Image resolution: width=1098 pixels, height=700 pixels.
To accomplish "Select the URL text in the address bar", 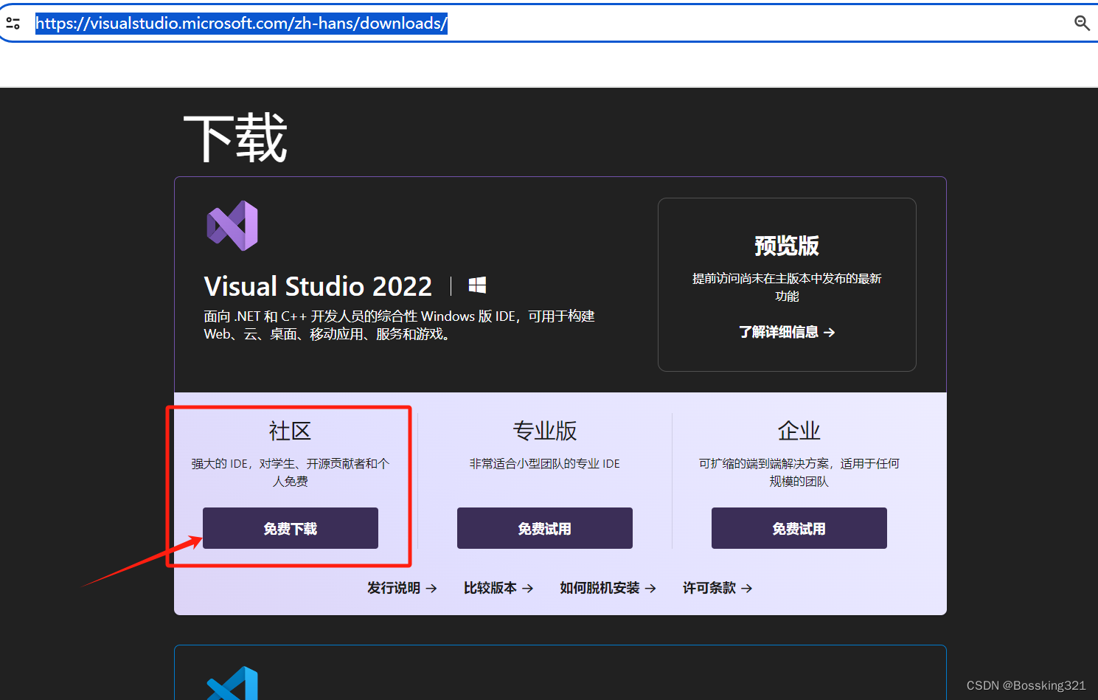I will tap(241, 23).
